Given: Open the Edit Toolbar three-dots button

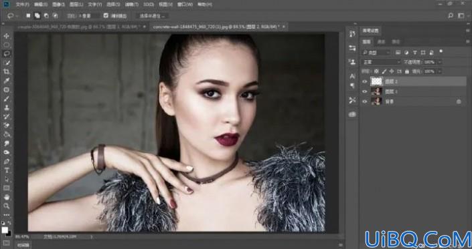Looking at the screenshot, I should click(x=6, y=215).
